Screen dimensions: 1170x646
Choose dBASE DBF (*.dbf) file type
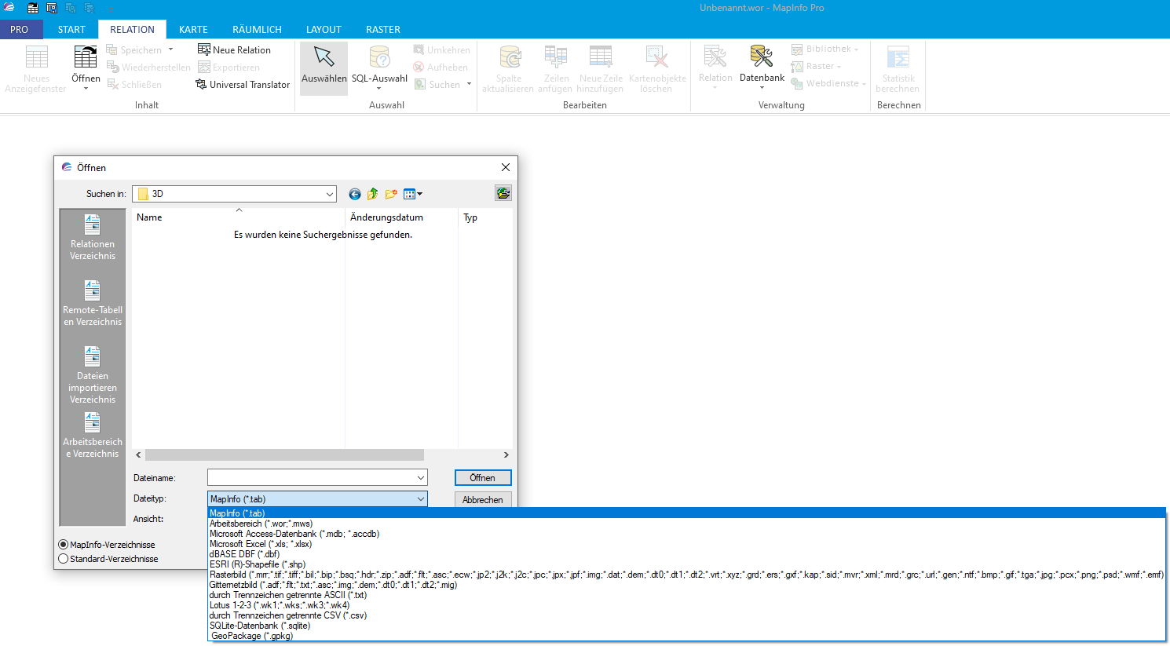coord(687,554)
